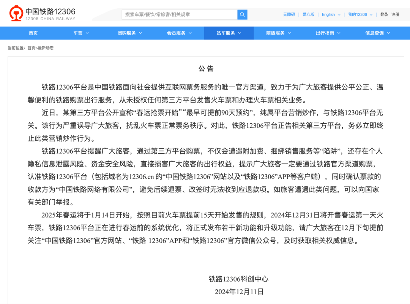This screenshot has width=410, height=304.
Task: Click the date 2024年12月11日
Action: [239, 292]
